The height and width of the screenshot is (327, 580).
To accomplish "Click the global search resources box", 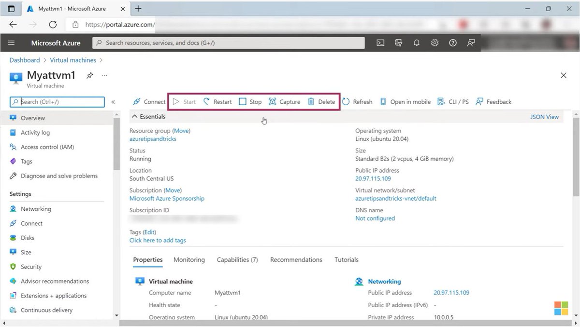I will pyautogui.click(x=229, y=43).
